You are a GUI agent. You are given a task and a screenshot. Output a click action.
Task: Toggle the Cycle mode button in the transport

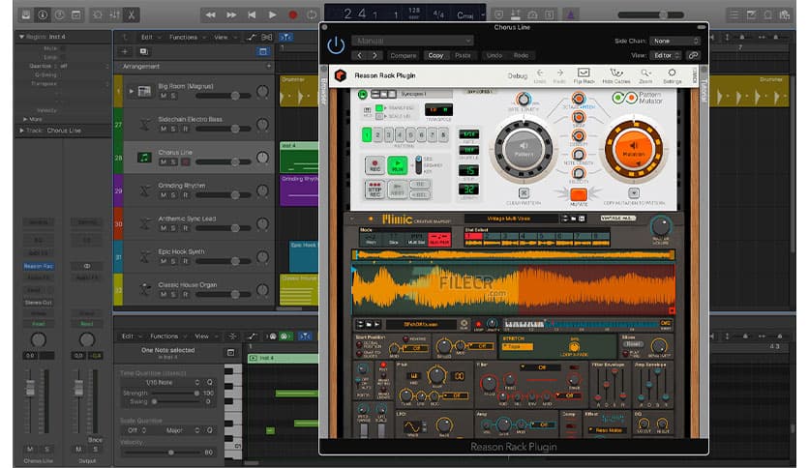(312, 15)
